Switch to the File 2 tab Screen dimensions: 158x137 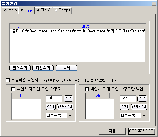point(44,10)
